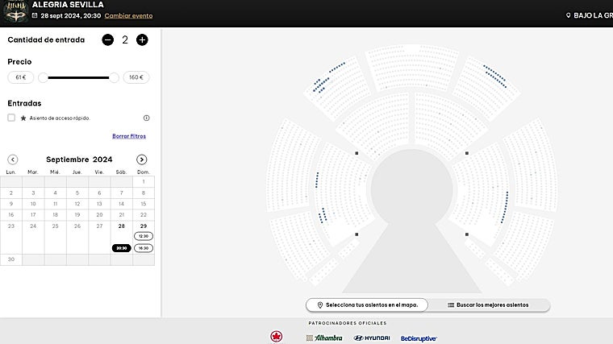Decrease ticket quantity with minus button
Image resolution: width=613 pixels, height=344 pixels.
point(108,39)
